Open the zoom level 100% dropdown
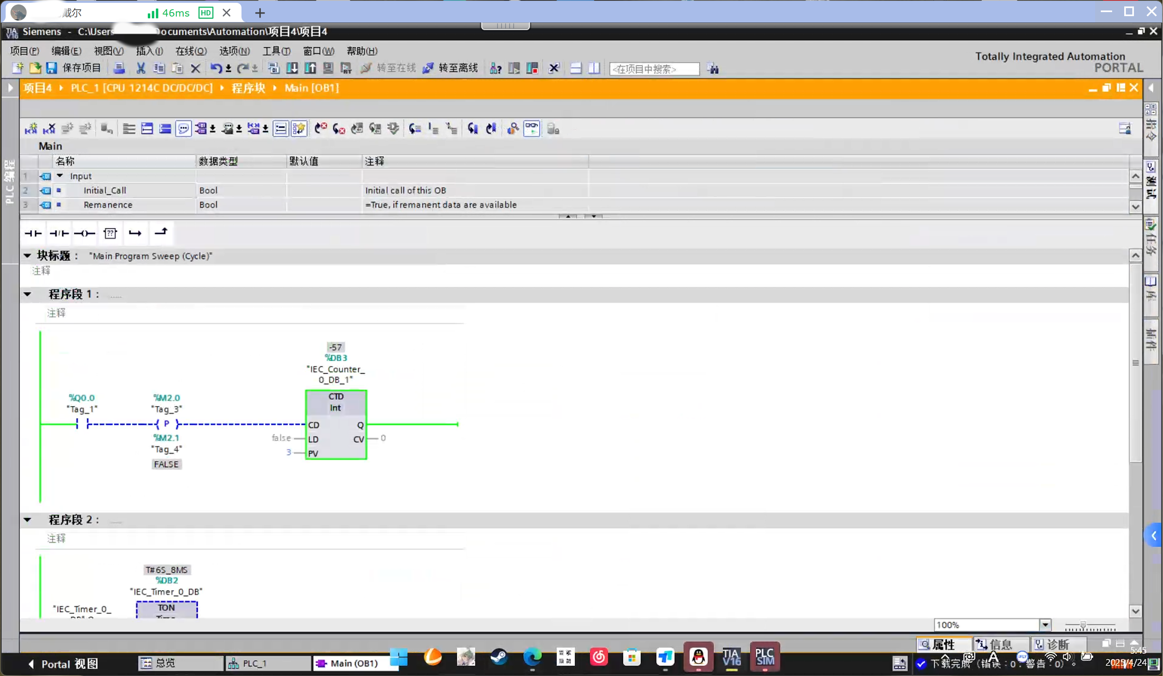The height and width of the screenshot is (676, 1163). pyautogui.click(x=1045, y=625)
